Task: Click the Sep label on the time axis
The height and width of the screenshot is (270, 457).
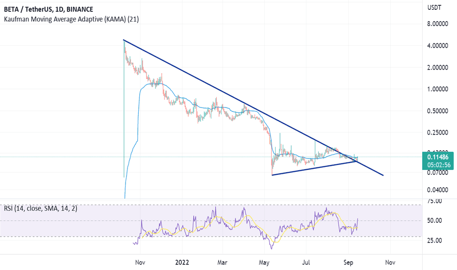Action: pyautogui.click(x=348, y=263)
